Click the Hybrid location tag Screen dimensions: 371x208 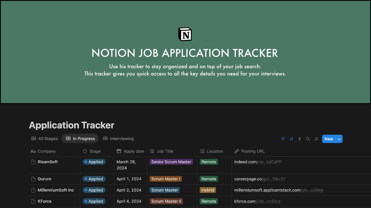[208, 190]
